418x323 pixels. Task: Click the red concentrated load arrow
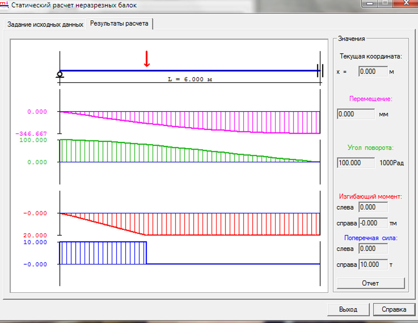(x=147, y=59)
